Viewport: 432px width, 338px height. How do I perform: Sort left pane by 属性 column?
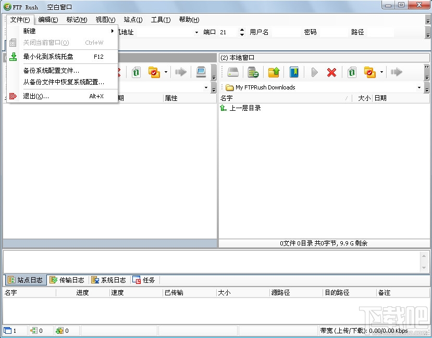[190, 98]
